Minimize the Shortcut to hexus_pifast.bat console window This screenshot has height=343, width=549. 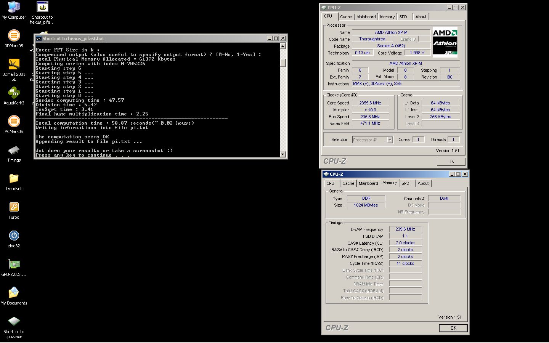click(x=270, y=38)
